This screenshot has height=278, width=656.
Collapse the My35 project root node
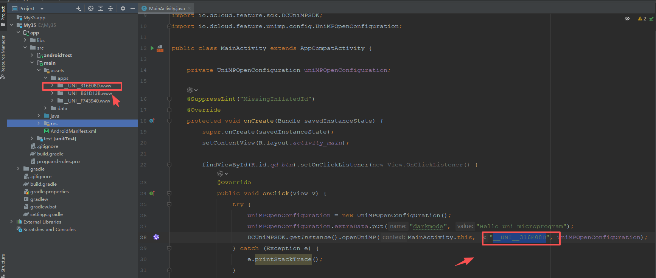[x=11, y=25]
